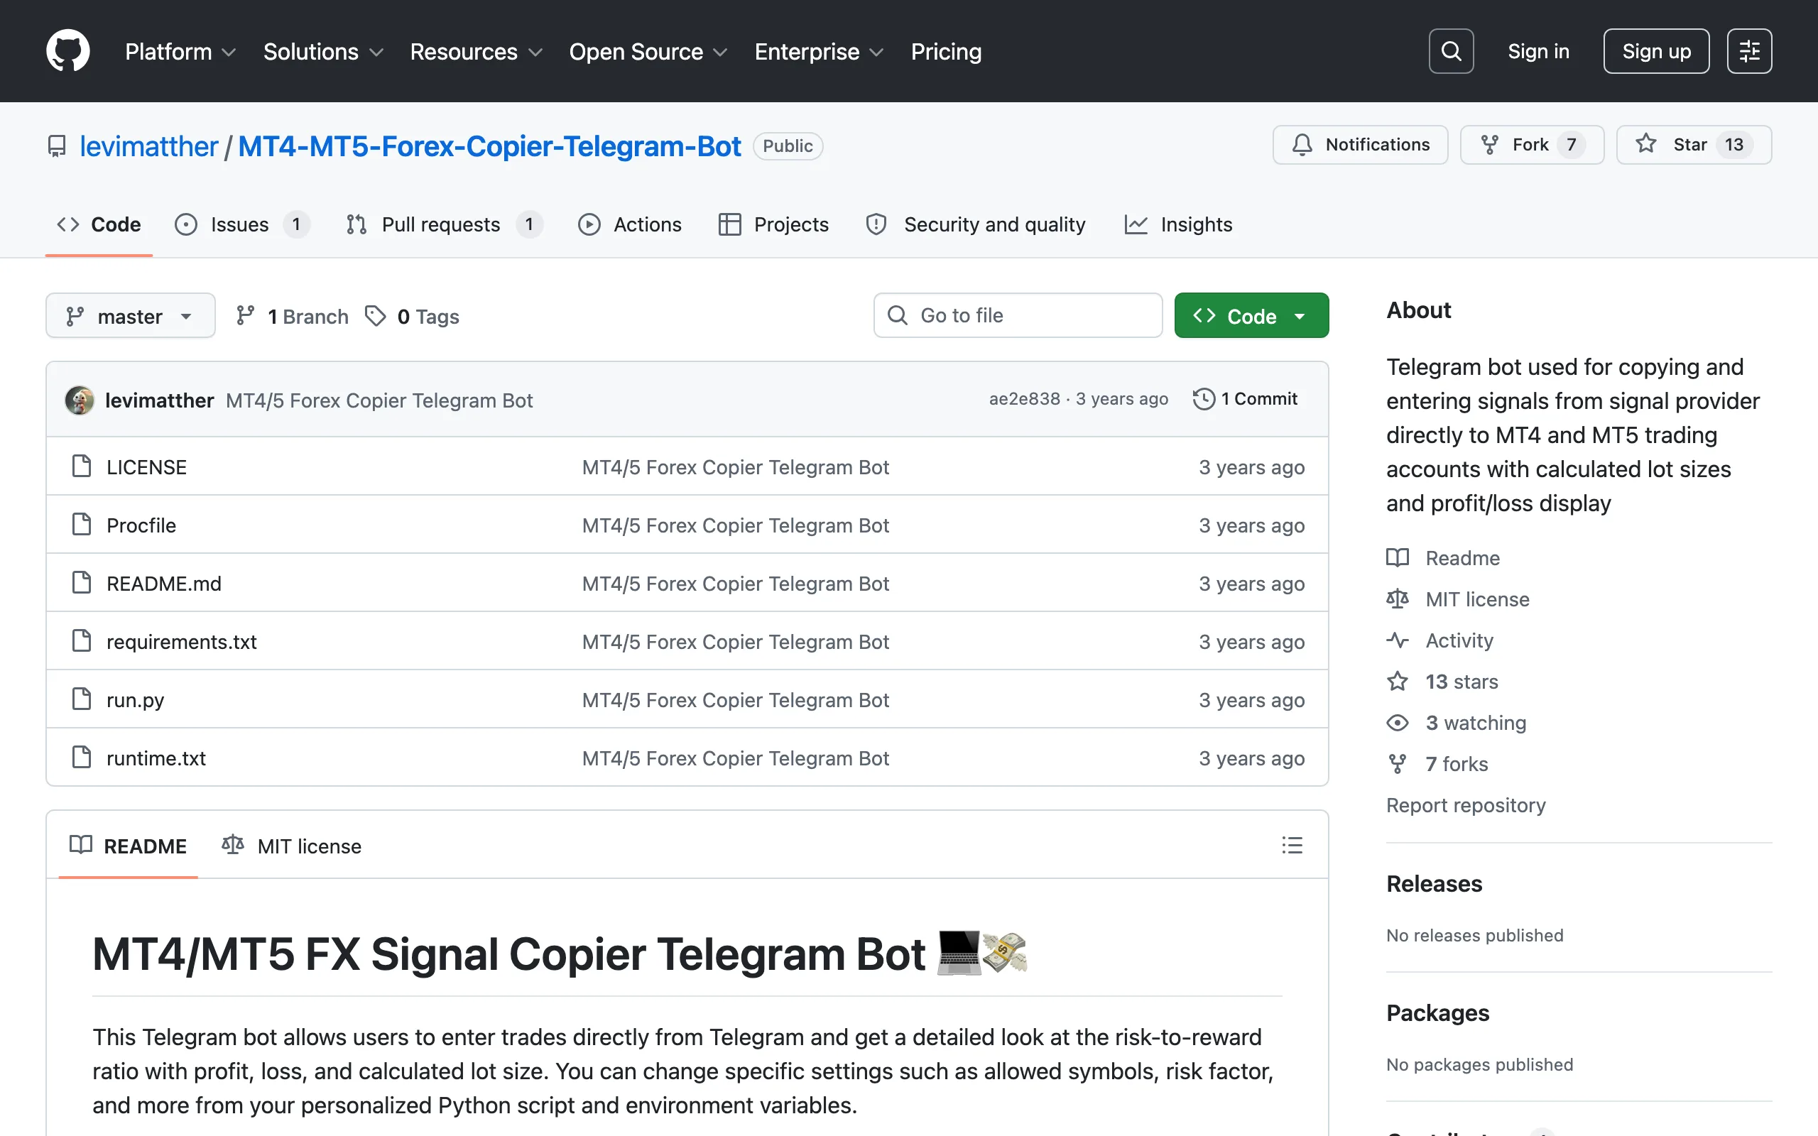Star the repository
Screen dimensions: 1818x1136
(1693, 144)
